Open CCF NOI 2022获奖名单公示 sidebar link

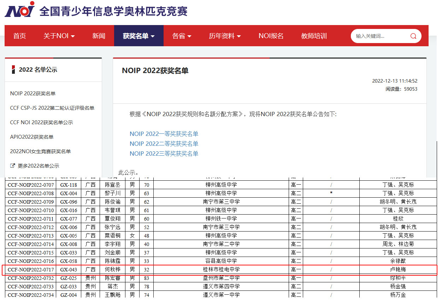[x=41, y=122]
